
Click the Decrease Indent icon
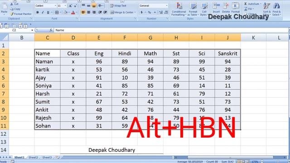point(100,12)
